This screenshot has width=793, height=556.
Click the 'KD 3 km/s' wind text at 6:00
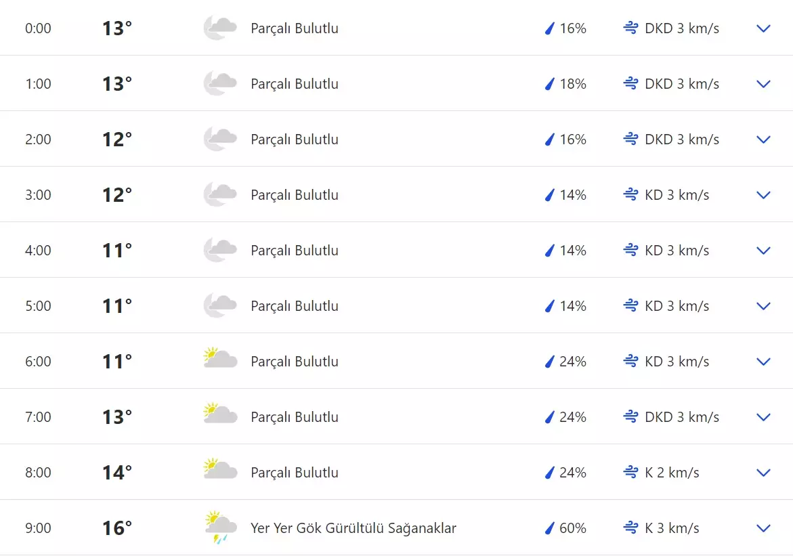pos(677,362)
